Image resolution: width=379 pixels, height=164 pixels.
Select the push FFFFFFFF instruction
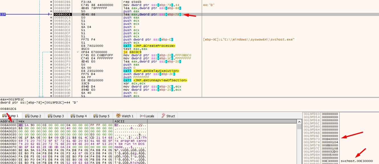[x=136, y=77]
